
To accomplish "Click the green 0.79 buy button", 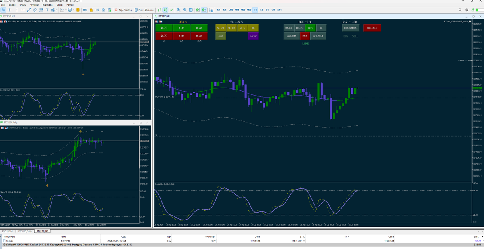I will [x=164, y=28].
